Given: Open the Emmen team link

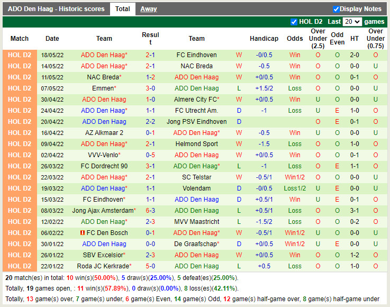Looking at the screenshot, I should coord(103,88).
